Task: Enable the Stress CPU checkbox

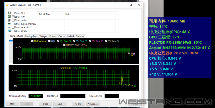Action: click(13, 13)
